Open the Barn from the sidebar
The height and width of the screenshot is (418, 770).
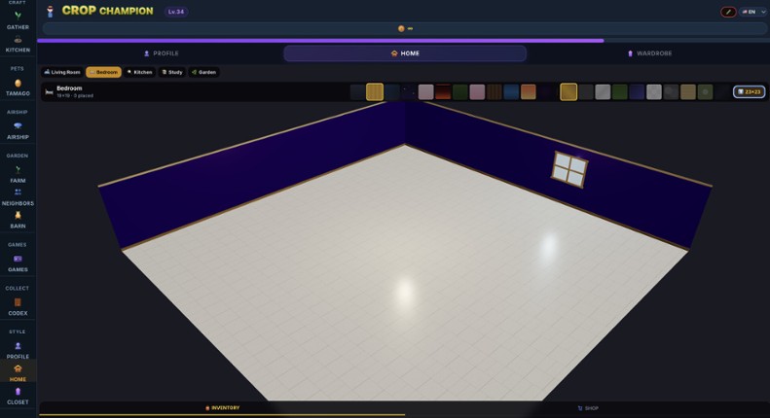(18, 219)
